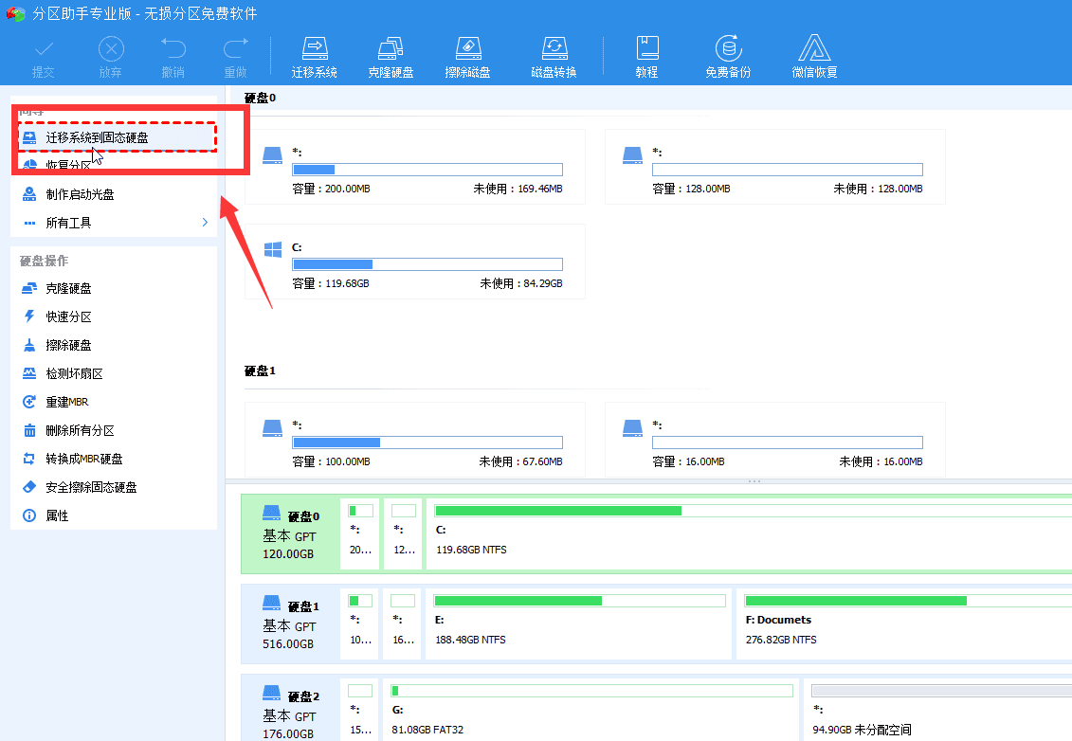Click the app logo in the title bar
Viewport: 1072px width, 741px height.
pos(15,13)
